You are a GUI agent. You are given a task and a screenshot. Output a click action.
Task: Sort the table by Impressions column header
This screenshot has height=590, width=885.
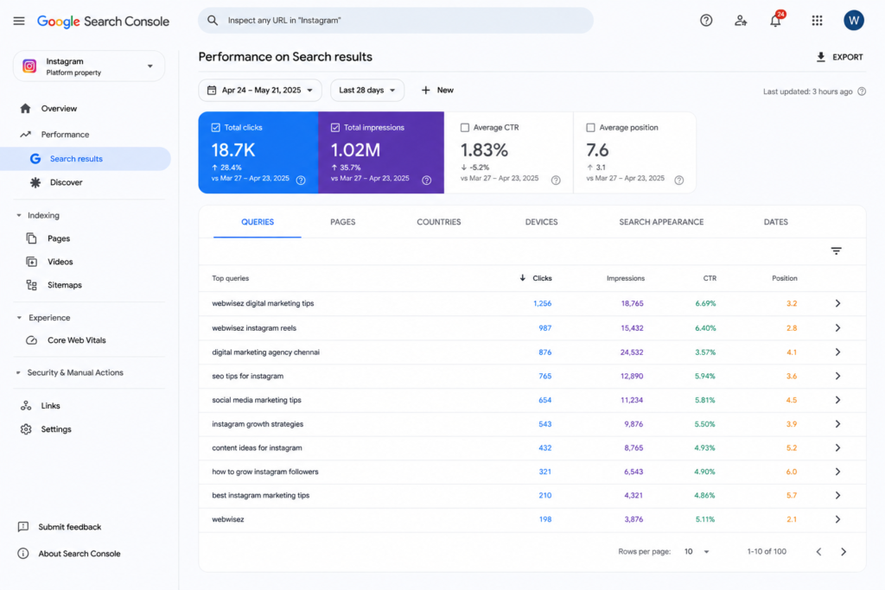coord(626,278)
